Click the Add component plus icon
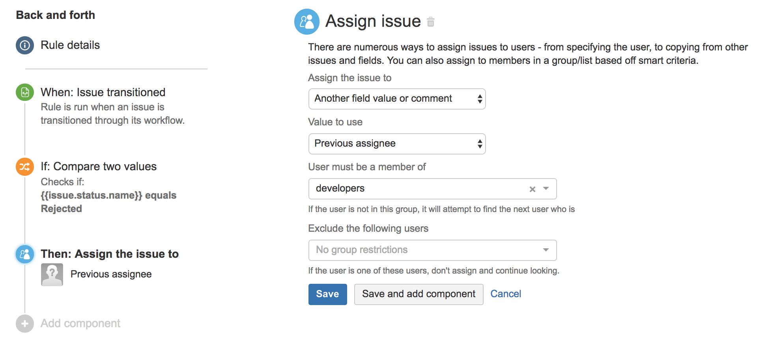 pos(25,324)
